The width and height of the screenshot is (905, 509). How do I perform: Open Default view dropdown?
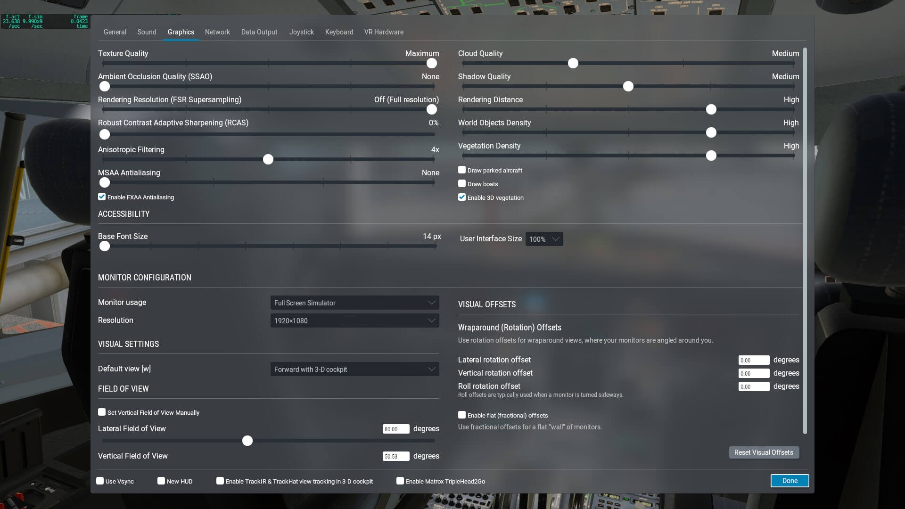354,369
